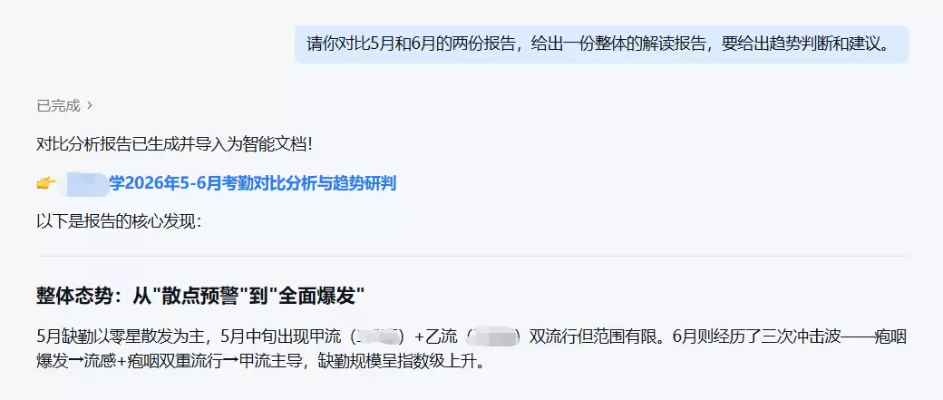This screenshot has height=400, width=943.
Task: Select the user prompt message bubble
Action: [x=601, y=44]
